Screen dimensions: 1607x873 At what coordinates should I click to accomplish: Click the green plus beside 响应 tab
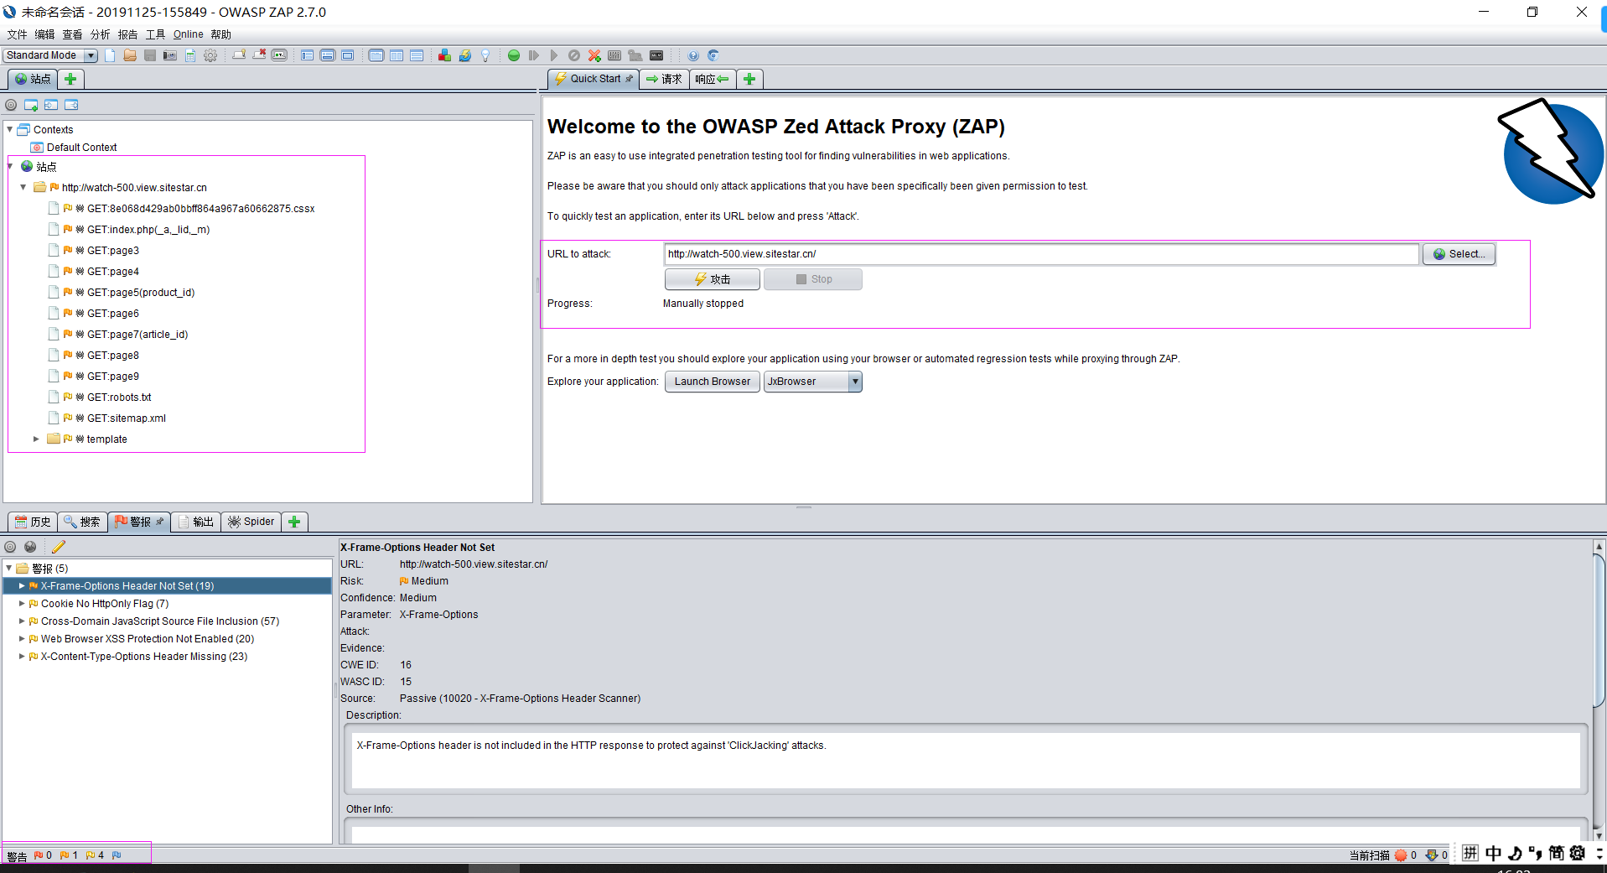[x=749, y=79]
